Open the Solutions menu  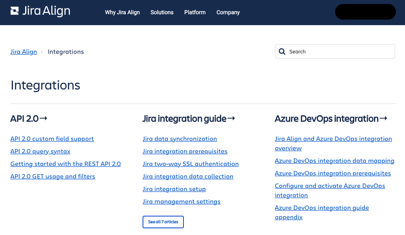(162, 13)
